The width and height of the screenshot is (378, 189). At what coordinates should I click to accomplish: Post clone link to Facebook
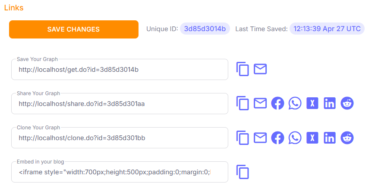point(277,138)
